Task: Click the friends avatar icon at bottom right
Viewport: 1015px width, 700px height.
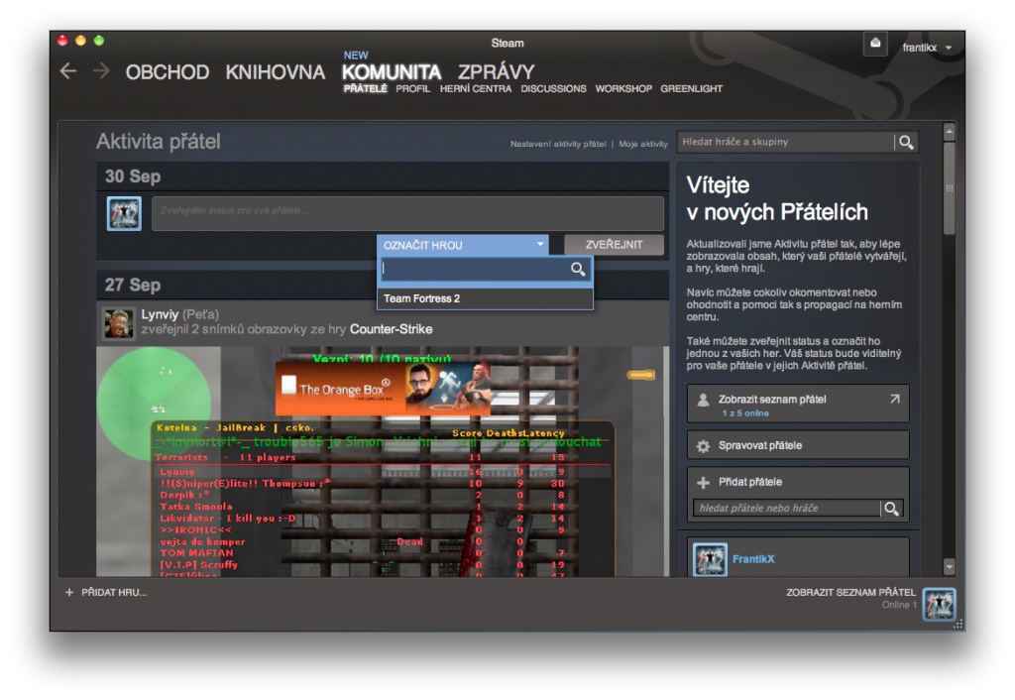Action: coord(938,603)
